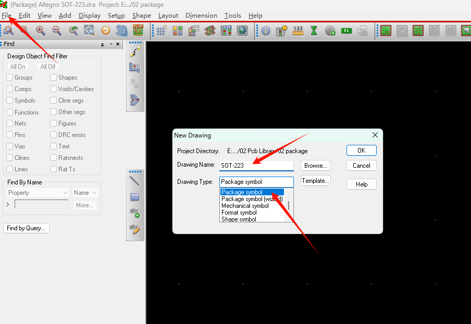Viewport: 471px width, 324px height.
Task: Click the Browse... button
Action: pyautogui.click(x=315, y=166)
